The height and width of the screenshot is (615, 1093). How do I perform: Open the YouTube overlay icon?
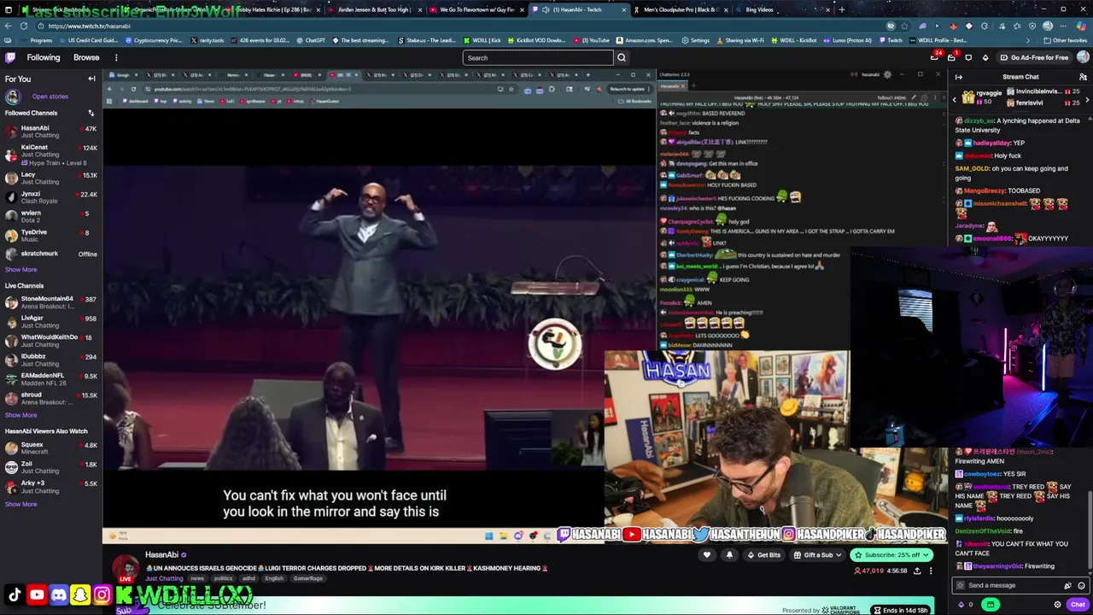click(x=37, y=595)
